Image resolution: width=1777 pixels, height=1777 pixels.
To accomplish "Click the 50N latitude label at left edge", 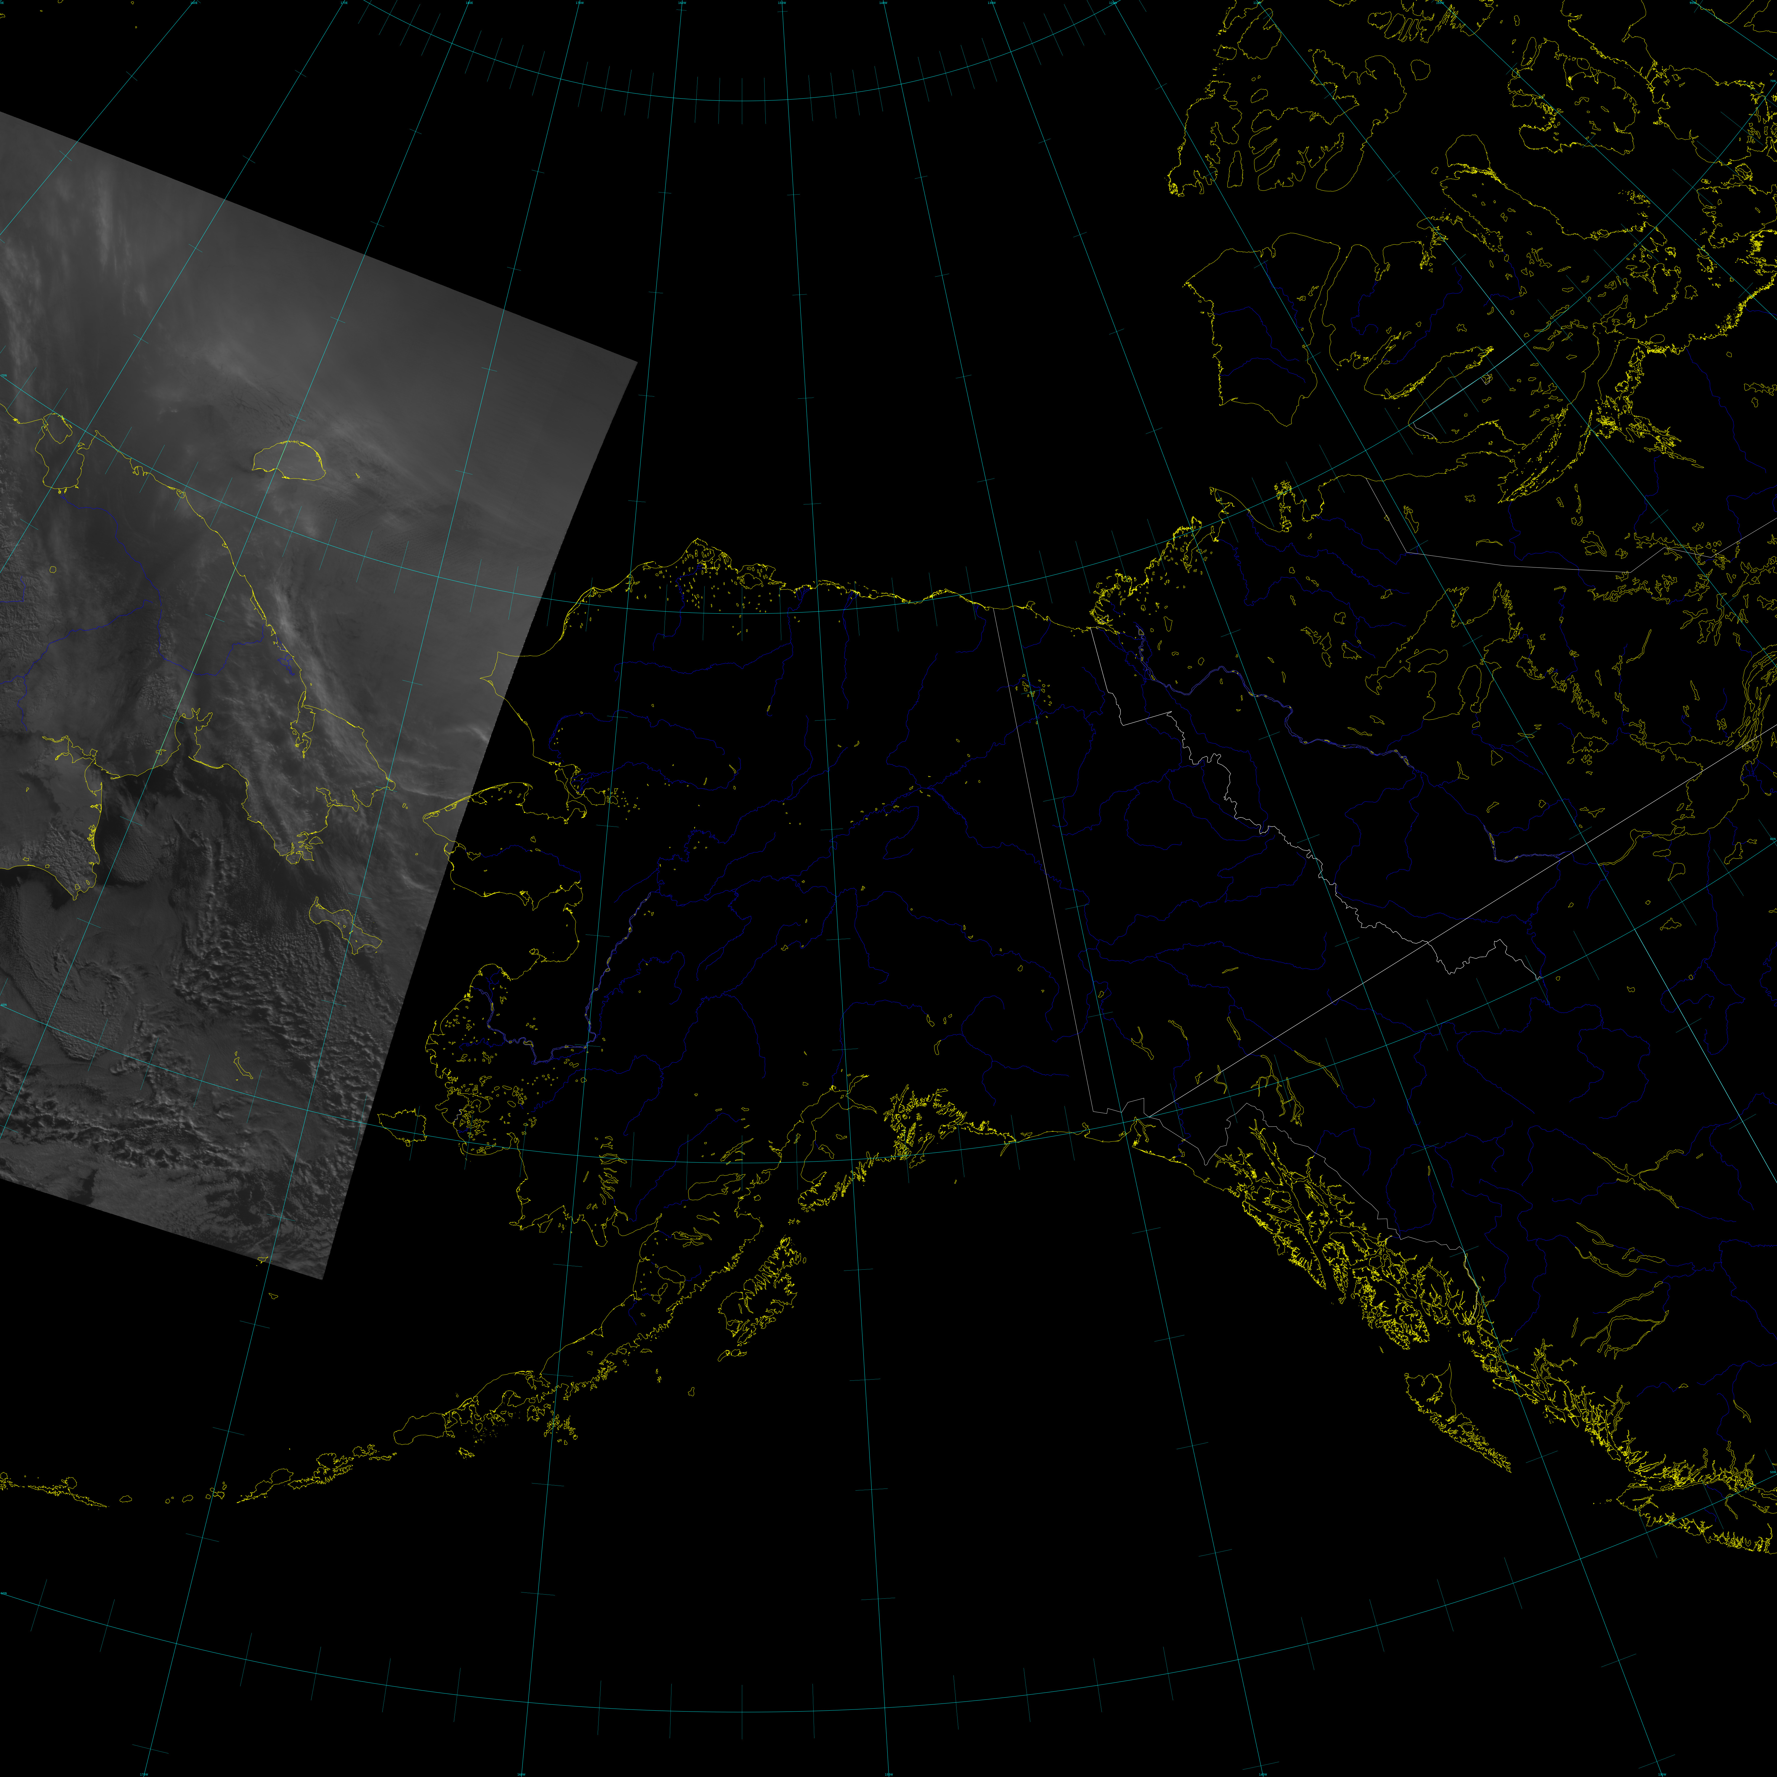I will tap(4, 1593).
